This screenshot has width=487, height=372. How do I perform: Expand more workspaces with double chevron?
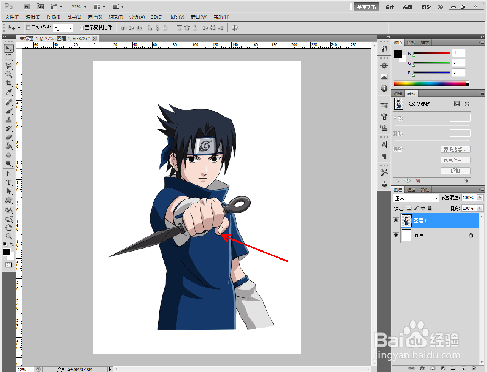coord(441,7)
